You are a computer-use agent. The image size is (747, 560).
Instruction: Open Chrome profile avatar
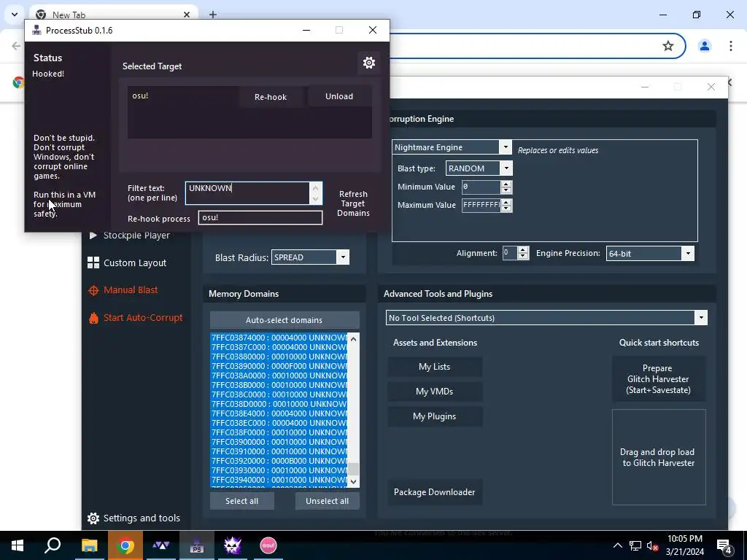pyautogui.click(x=705, y=46)
